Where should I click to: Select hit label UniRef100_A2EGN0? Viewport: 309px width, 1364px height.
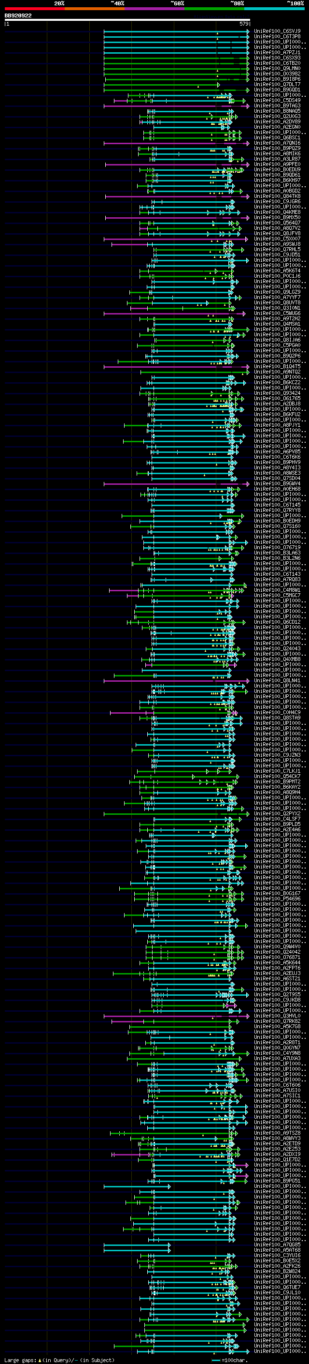click(x=277, y=127)
